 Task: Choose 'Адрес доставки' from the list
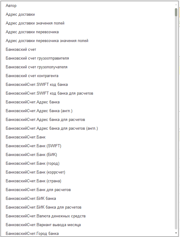88,15
